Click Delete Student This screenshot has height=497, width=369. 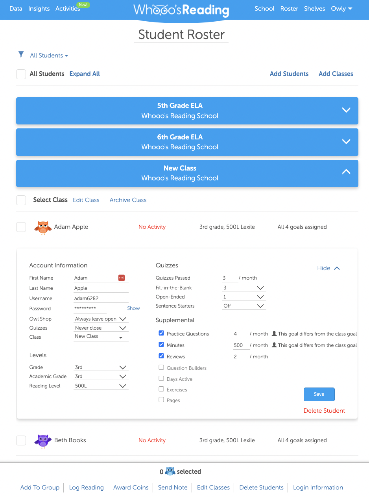(324, 410)
